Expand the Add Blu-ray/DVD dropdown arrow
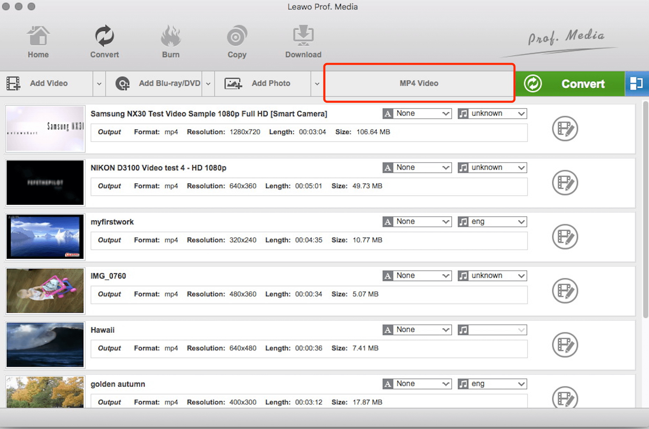The width and height of the screenshot is (649, 429). pos(208,84)
